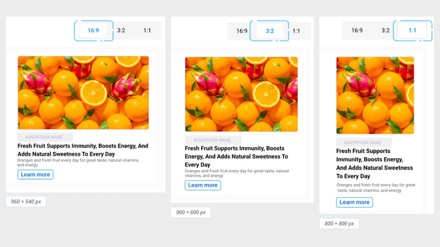Image resolution: width=440 pixels, height=247 pixels.
Task: Switch to 3:2 in the 800 × 800 panel
Action: 385,30
